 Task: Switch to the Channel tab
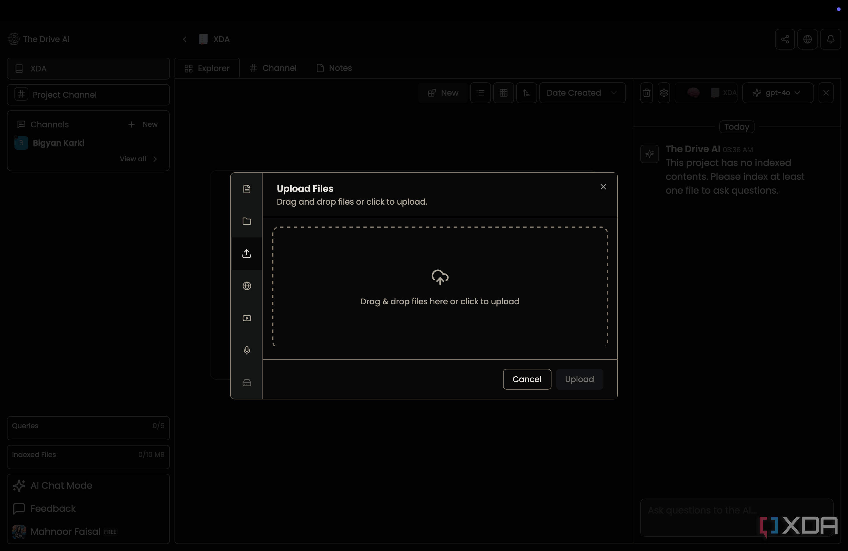[x=273, y=68]
